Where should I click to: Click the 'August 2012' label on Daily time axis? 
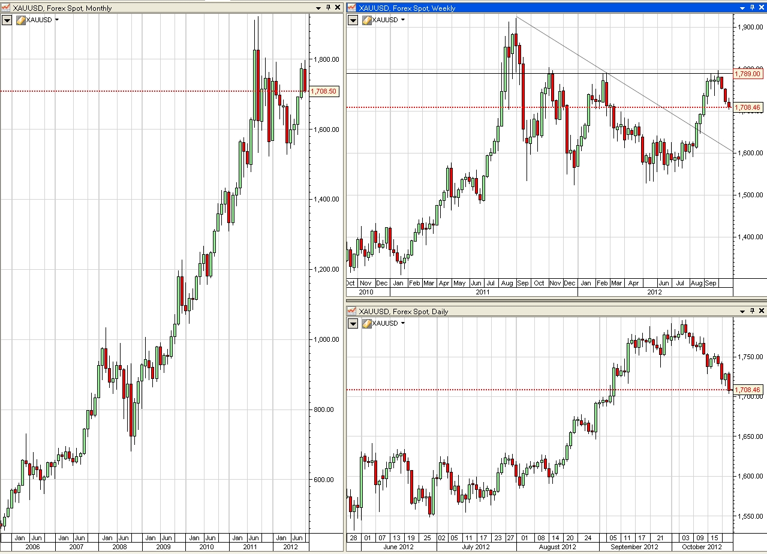point(557,547)
